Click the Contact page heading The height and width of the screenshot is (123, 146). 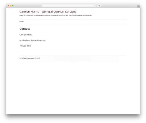(x=25, y=29)
